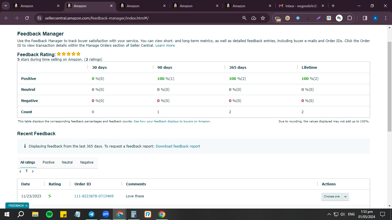Click the browser Back arrow
The image size is (392, 220).
pyautogui.click(x=7, y=18)
